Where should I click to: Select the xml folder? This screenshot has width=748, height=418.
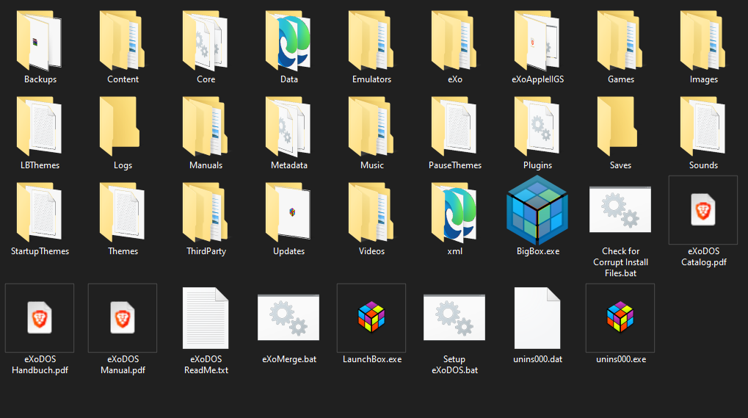[x=454, y=212]
